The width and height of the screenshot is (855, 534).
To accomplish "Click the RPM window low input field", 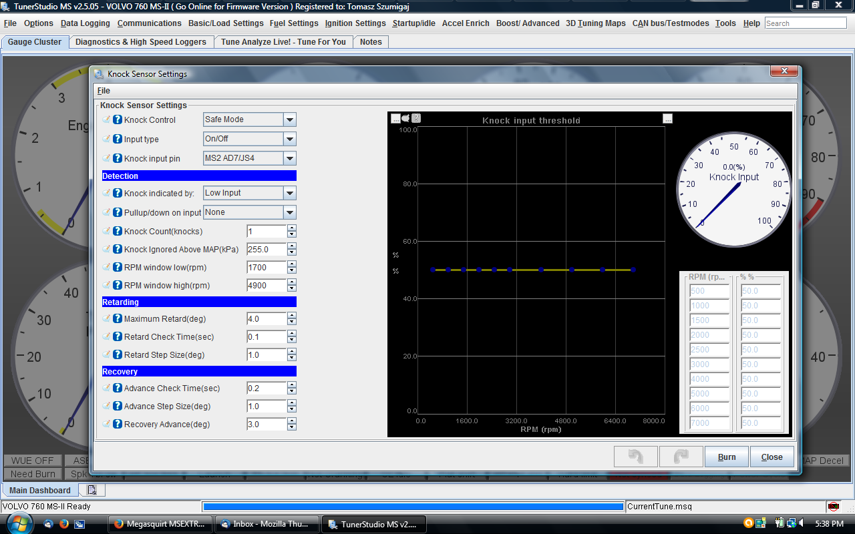I will pyautogui.click(x=267, y=268).
